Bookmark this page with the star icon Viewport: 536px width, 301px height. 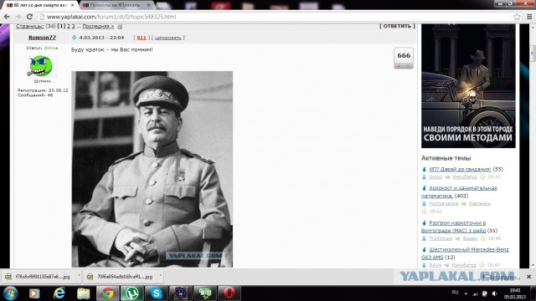[518, 17]
